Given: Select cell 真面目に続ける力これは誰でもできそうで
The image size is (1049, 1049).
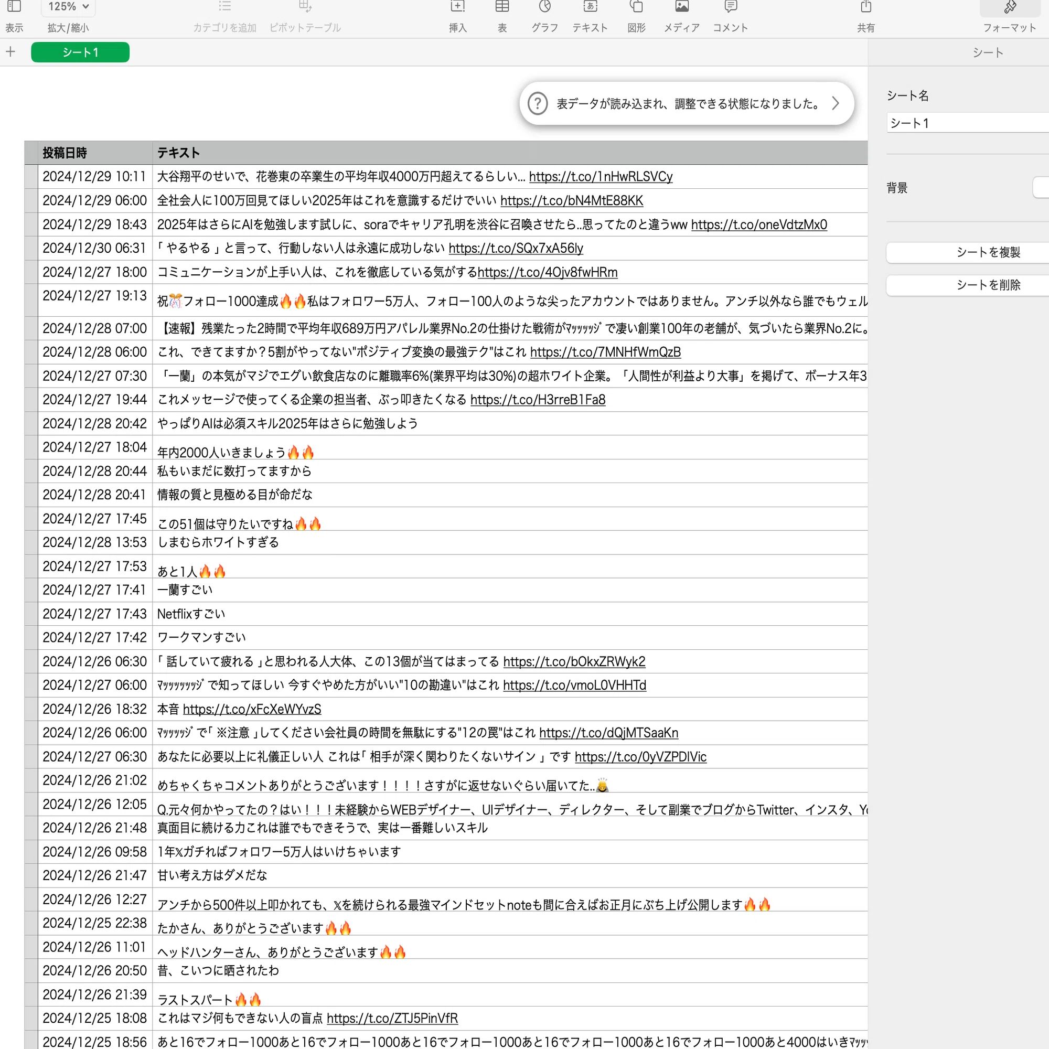Looking at the screenshot, I should pos(510,828).
